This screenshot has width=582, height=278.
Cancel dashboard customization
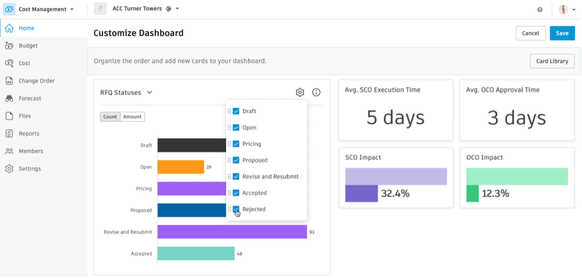[x=530, y=33]
